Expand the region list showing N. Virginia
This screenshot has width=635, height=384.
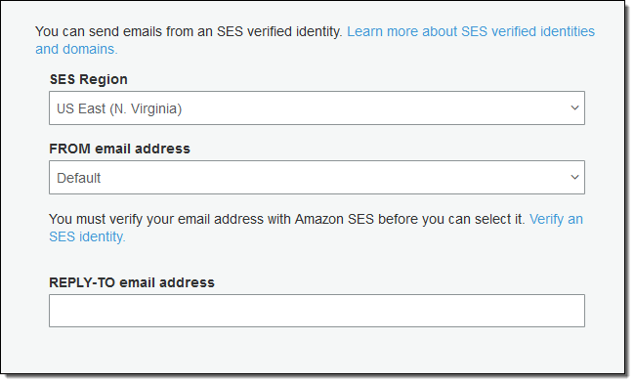point(317,108)
